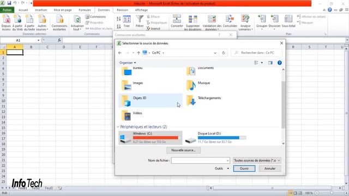Open the Toutes sources de données filter
Screen dimensions: 349x196
pos(257,161)
